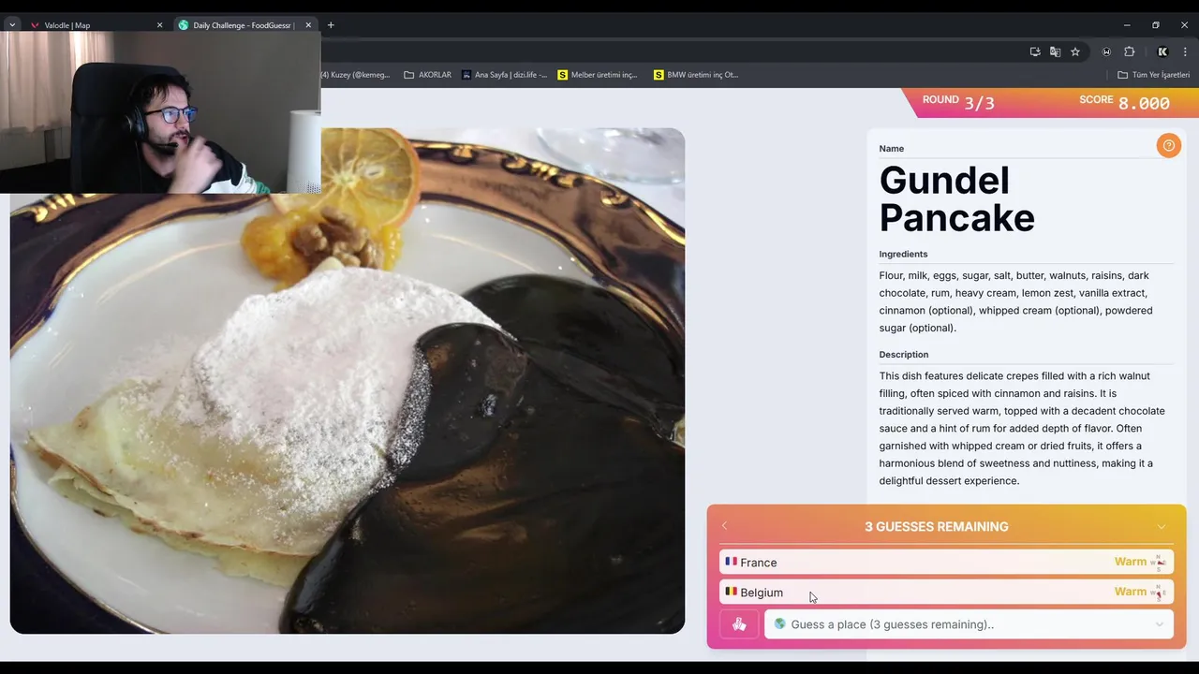The height and width of the screenshot is (674, 1199).
Task: Open the '(4) Kuzey (@kemeg...' bookmark
Action: click(x=355, y=75)
